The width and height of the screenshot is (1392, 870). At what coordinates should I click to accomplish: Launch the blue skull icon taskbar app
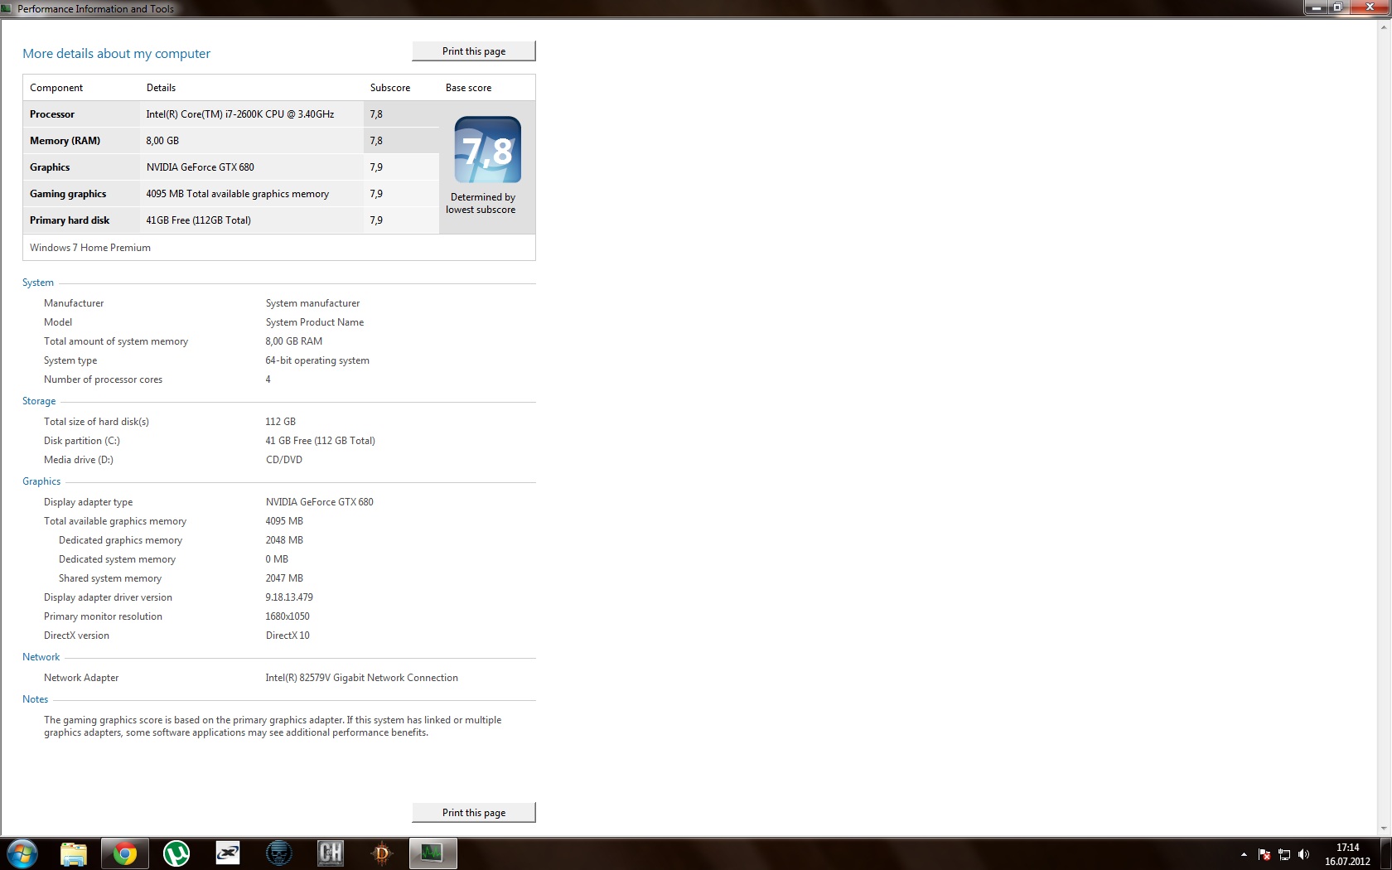(x=279, y=853)
